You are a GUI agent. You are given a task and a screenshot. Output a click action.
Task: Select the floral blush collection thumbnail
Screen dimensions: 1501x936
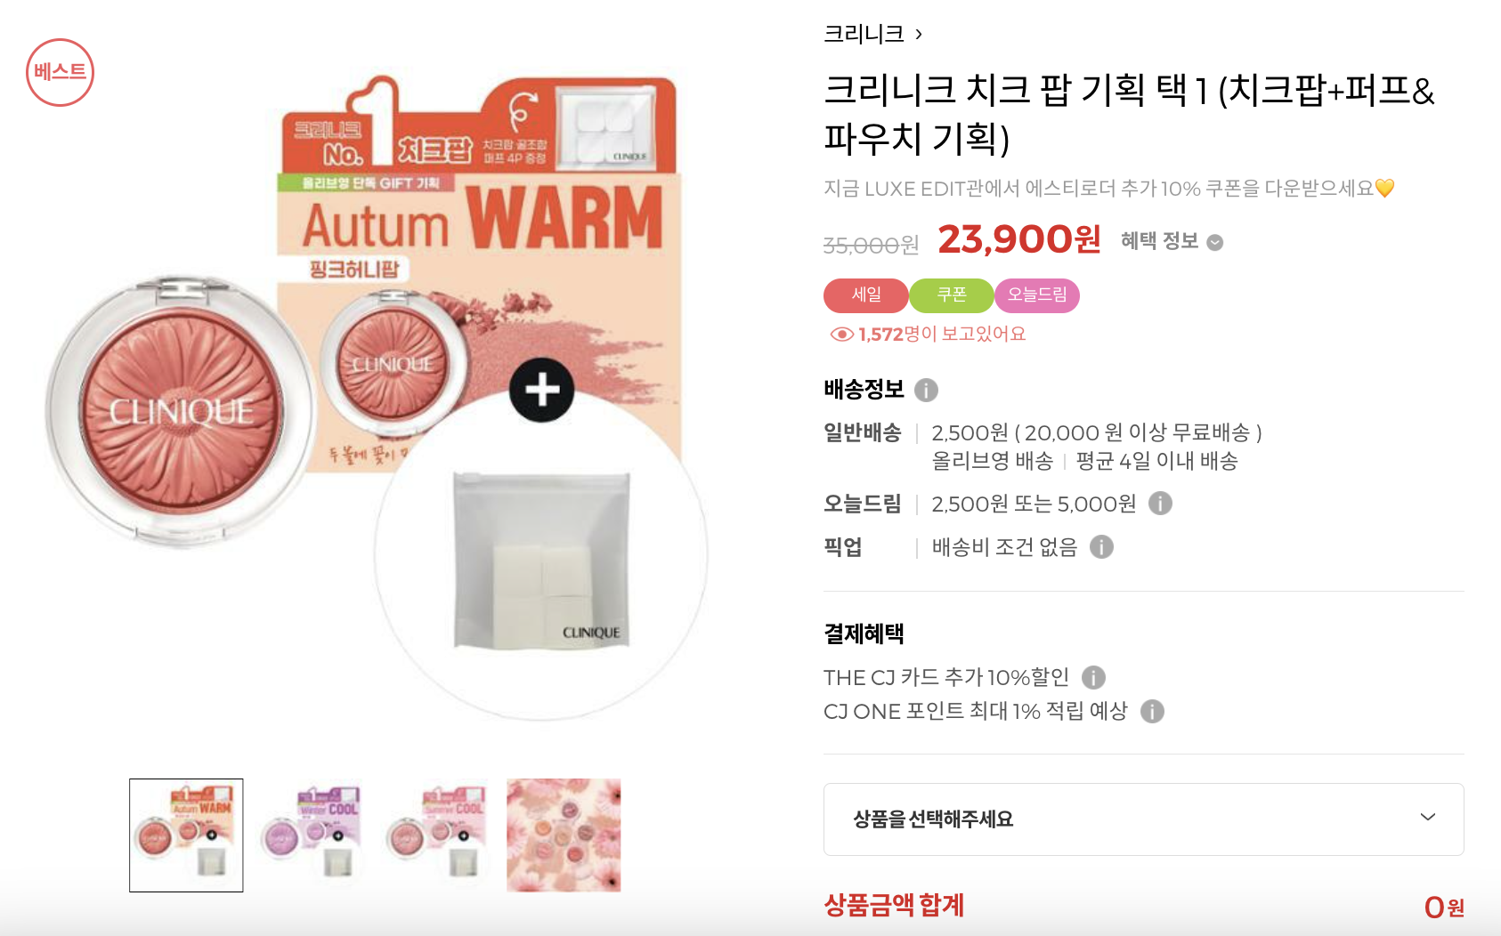564,835
